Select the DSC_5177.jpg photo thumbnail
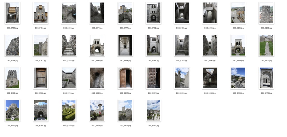 pyautogui.click(x=125, y=13)
